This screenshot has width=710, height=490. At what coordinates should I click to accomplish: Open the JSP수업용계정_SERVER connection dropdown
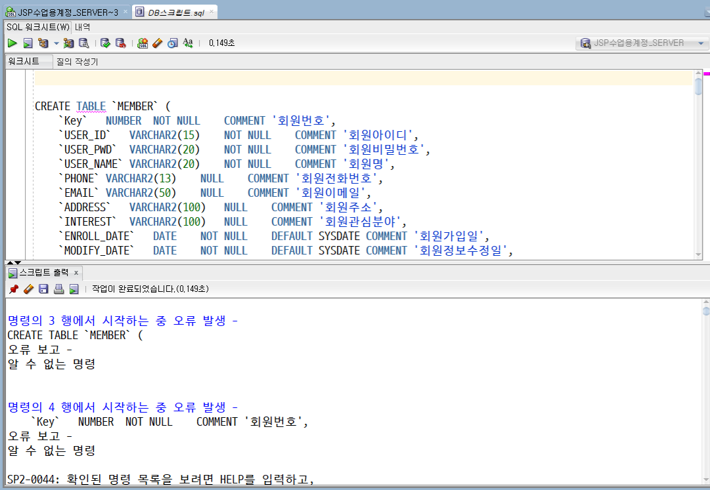[701, 43]
